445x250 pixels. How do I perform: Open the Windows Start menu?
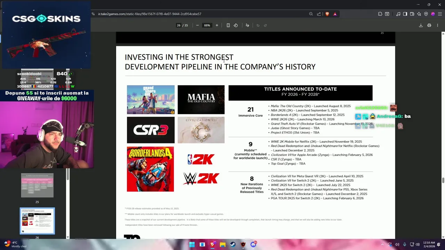[192, 244]
